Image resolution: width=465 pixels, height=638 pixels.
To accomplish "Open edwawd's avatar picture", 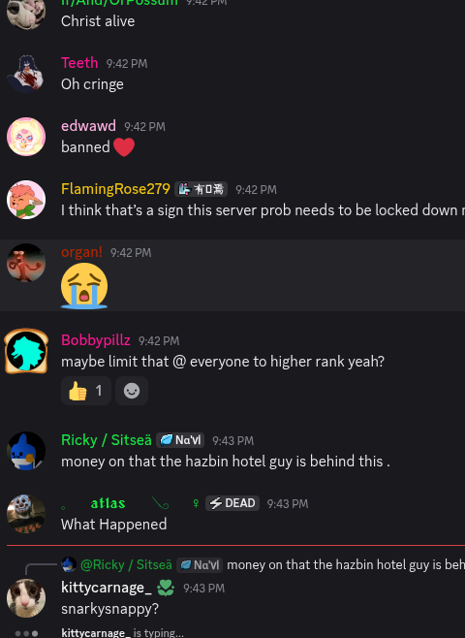I will 26,137.
